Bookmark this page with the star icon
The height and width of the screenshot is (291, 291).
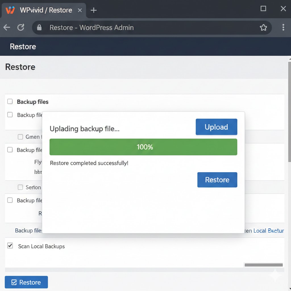pos(263,28)
